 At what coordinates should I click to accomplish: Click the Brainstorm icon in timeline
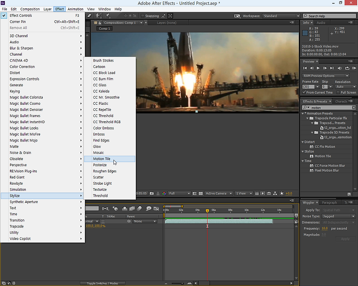(149, 209)
